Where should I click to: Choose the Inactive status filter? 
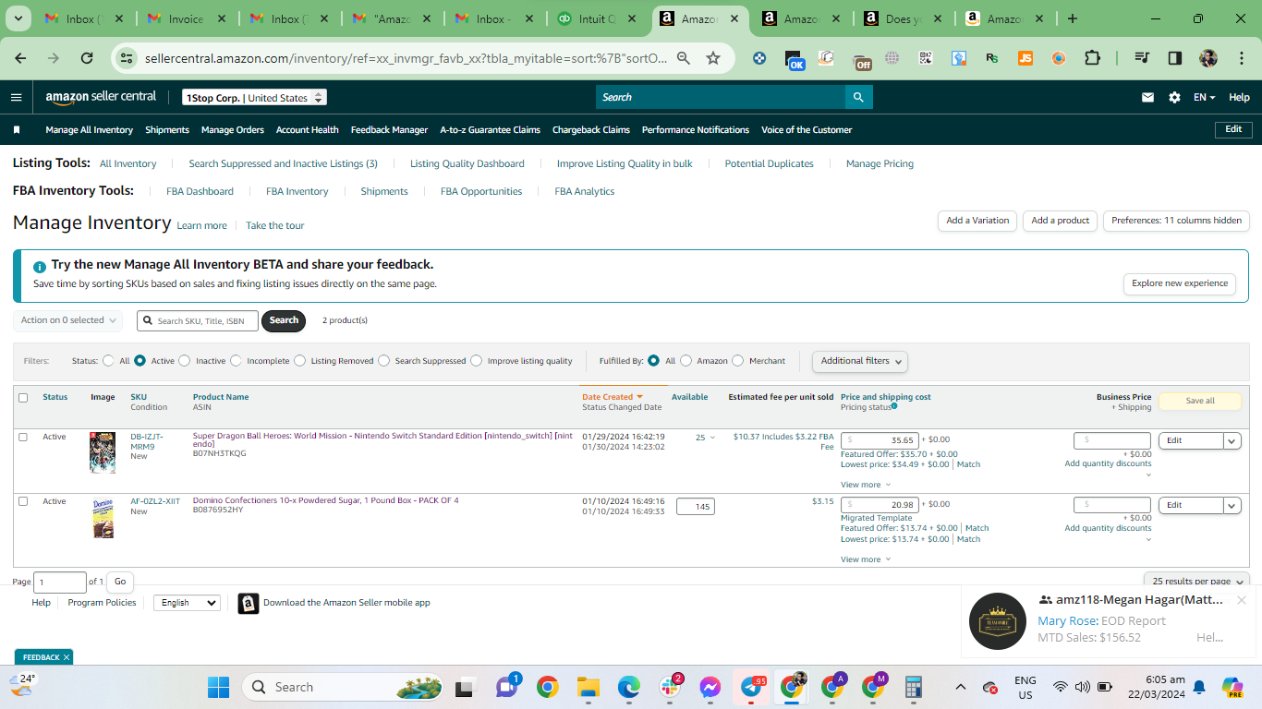(185, 361)
